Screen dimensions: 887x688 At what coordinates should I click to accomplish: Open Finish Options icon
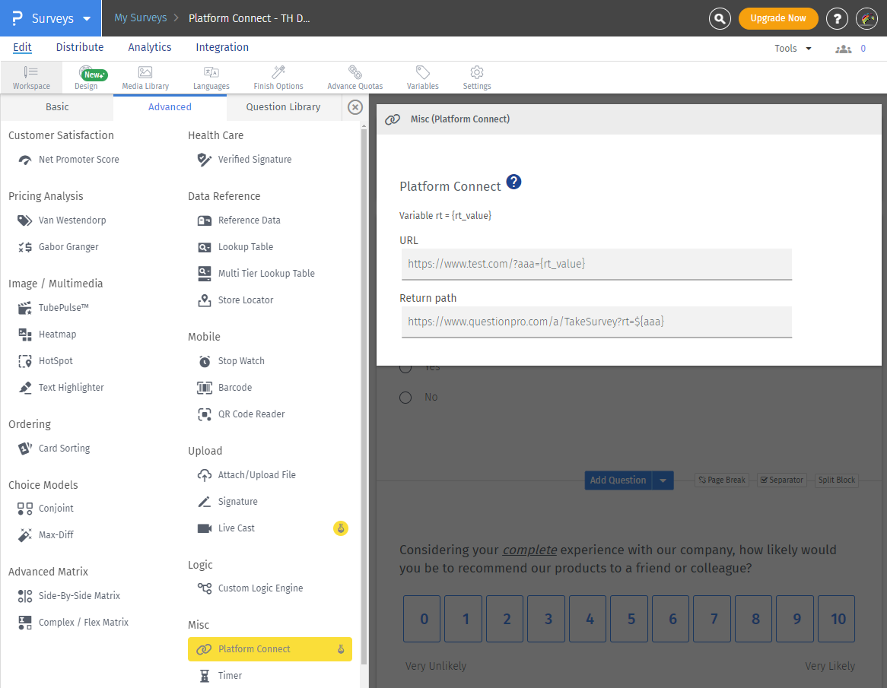278,78
